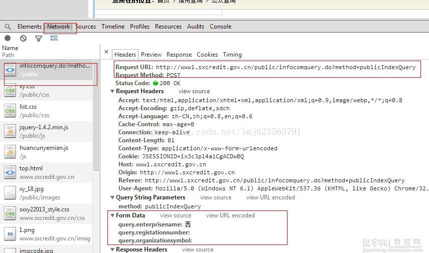Click the query.enterprisename form field
The width and height of the screenshot is (429, 253).
tap(155, 224)
